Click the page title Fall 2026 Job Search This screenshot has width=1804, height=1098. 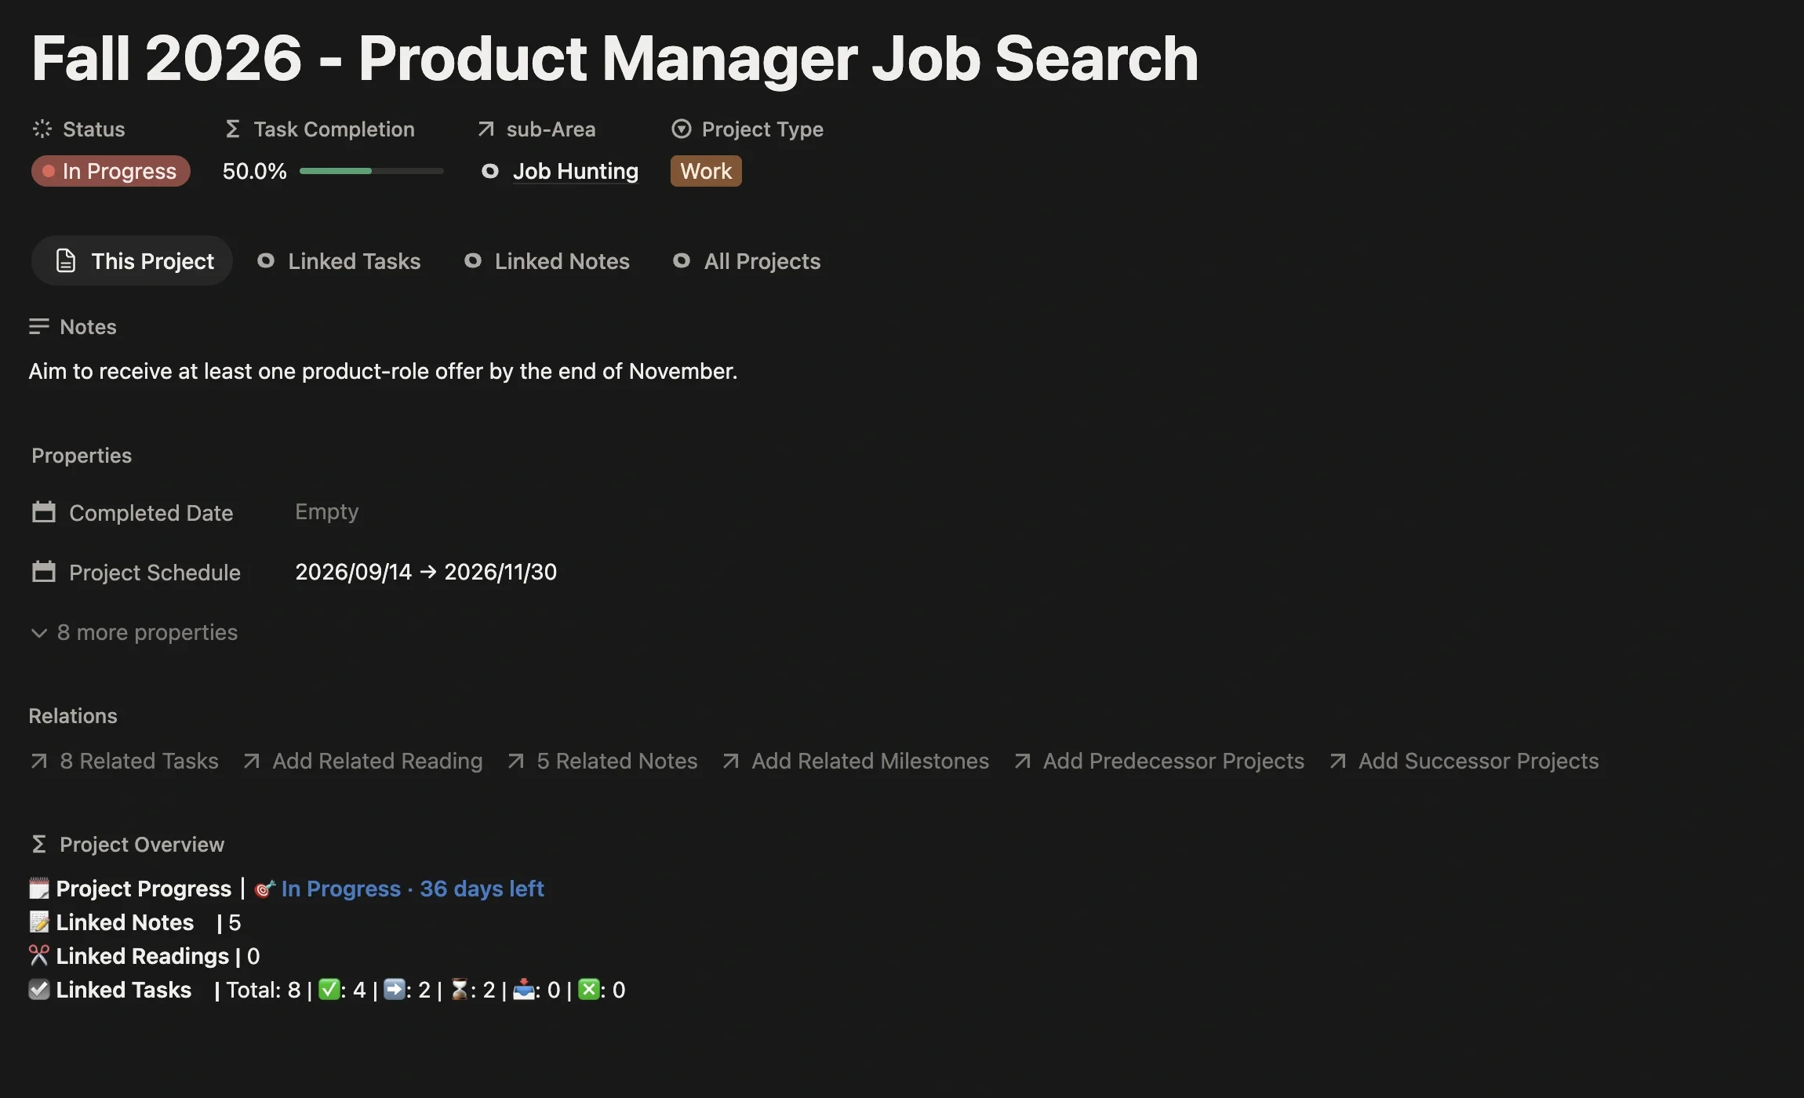click(x=615, y=58)
